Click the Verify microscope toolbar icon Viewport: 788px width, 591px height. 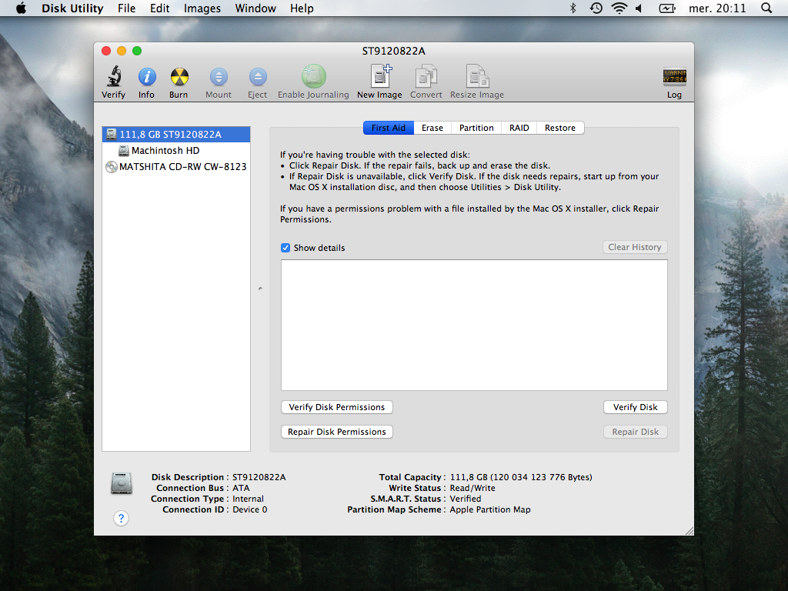(x=114, y=77)
